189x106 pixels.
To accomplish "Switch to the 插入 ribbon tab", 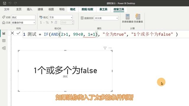I will coord(30,9).
